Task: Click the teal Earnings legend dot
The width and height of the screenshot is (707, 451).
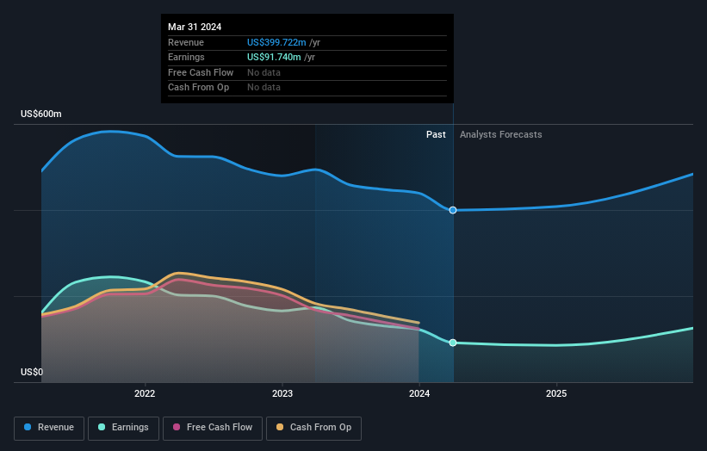Action: point(102,427)
